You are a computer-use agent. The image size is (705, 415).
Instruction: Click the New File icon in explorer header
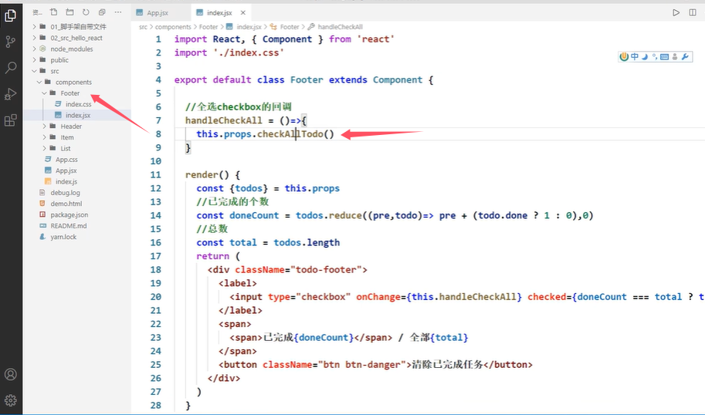click(53, 12)
